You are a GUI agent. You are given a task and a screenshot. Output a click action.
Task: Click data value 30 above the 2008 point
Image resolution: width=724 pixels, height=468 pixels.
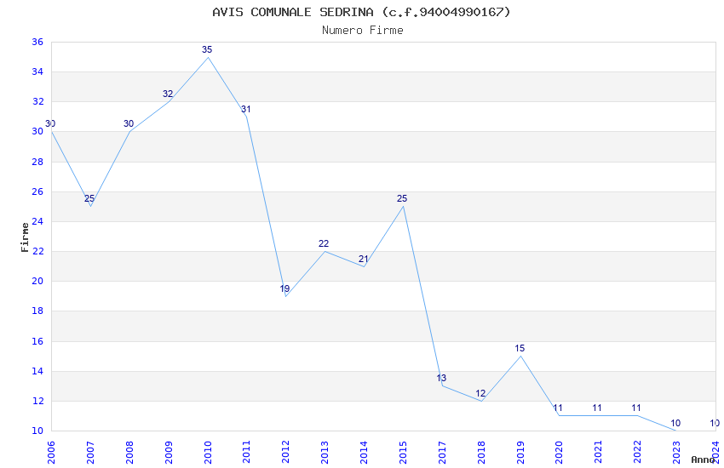click(129, 123)
